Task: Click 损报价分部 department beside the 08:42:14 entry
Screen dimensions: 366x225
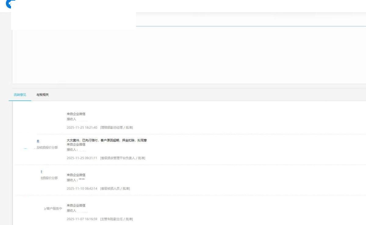Action: pyautogui.click(x=49, y=178)
